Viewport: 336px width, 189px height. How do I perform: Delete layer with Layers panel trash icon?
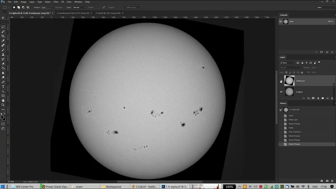(x=332, y=98)
